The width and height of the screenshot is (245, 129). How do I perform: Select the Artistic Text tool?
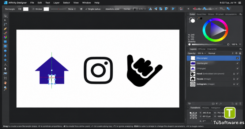point(5,64)
